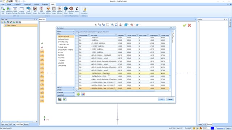
Task: Open the color dropdown arrow beside blue swatch
Action: point(215,129)
